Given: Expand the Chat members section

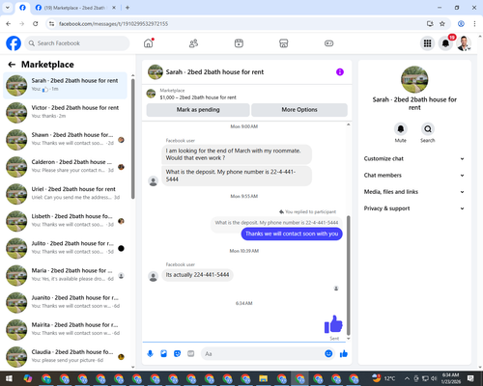Looking at the screenshot, I should (414, 176).
